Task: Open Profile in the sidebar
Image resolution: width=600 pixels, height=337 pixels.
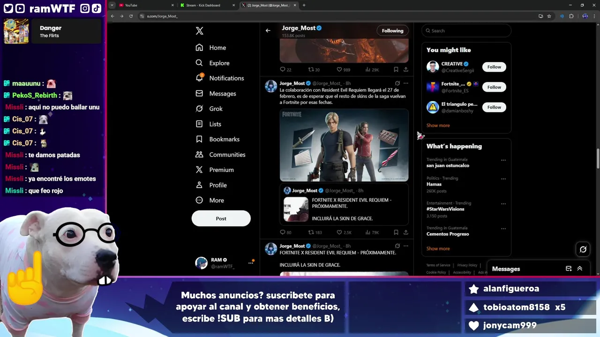Action: click(211, 185)
